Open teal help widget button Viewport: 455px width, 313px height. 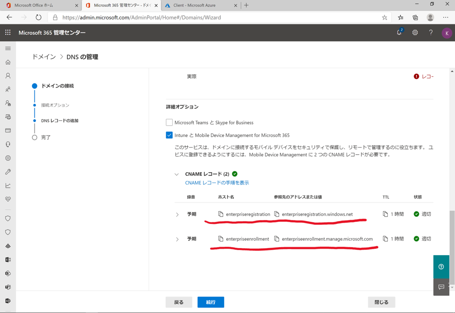coord(441,267)
